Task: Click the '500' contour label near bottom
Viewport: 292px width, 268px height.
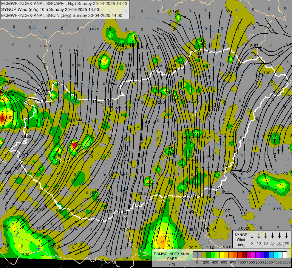Action: (x=168, y=244)
